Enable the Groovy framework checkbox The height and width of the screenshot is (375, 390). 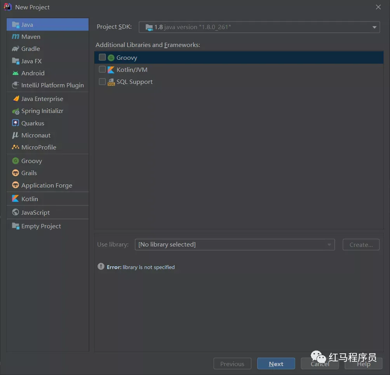102,57
